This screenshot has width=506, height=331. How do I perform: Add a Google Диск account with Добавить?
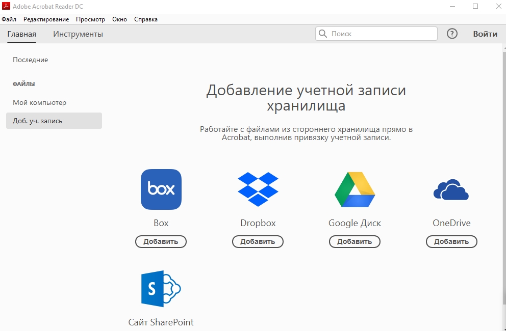(x=355, y=241)
